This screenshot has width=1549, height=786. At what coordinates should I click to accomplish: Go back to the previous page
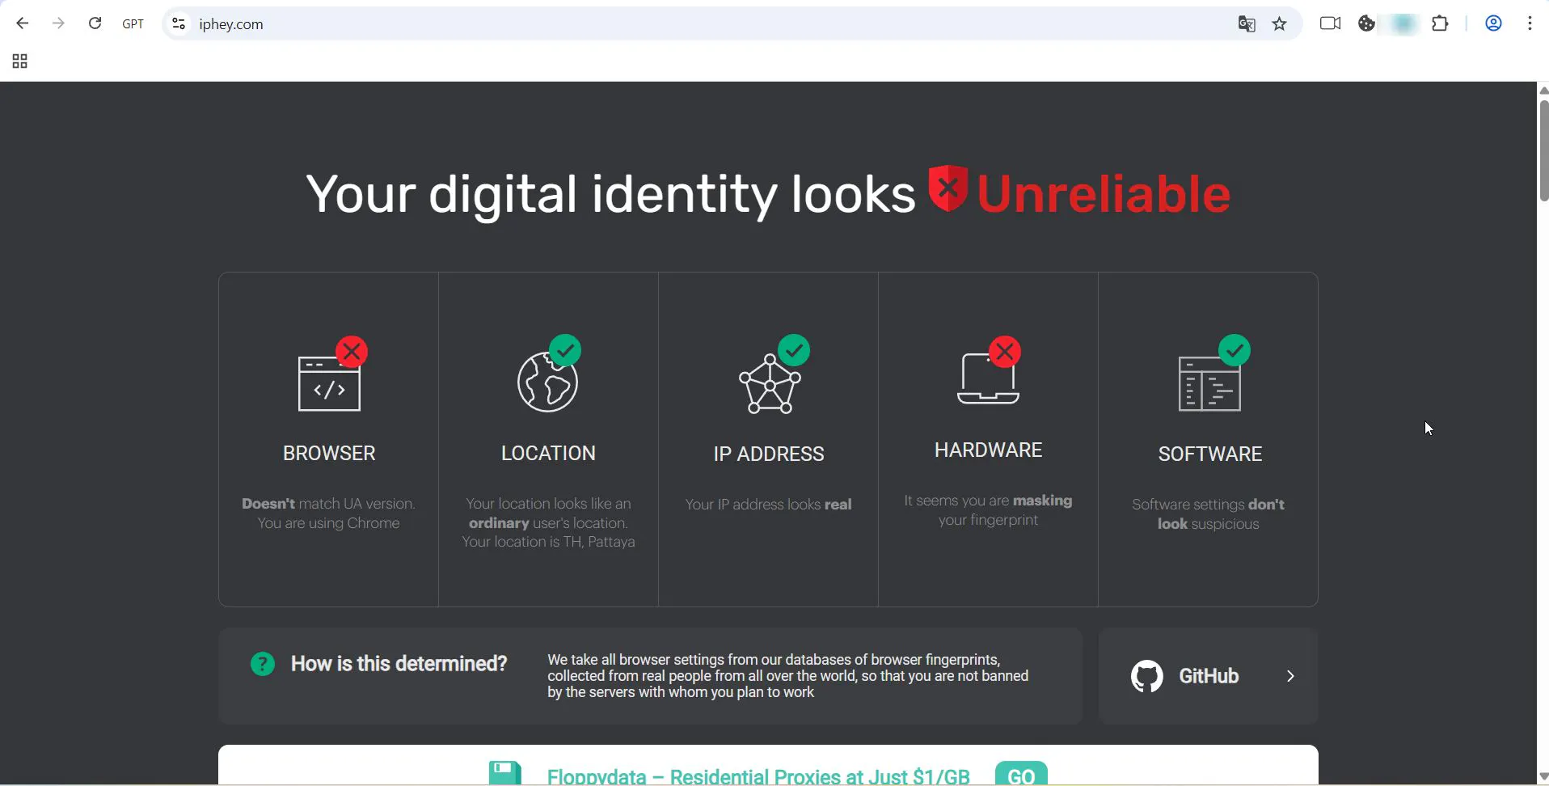(23, 24)
